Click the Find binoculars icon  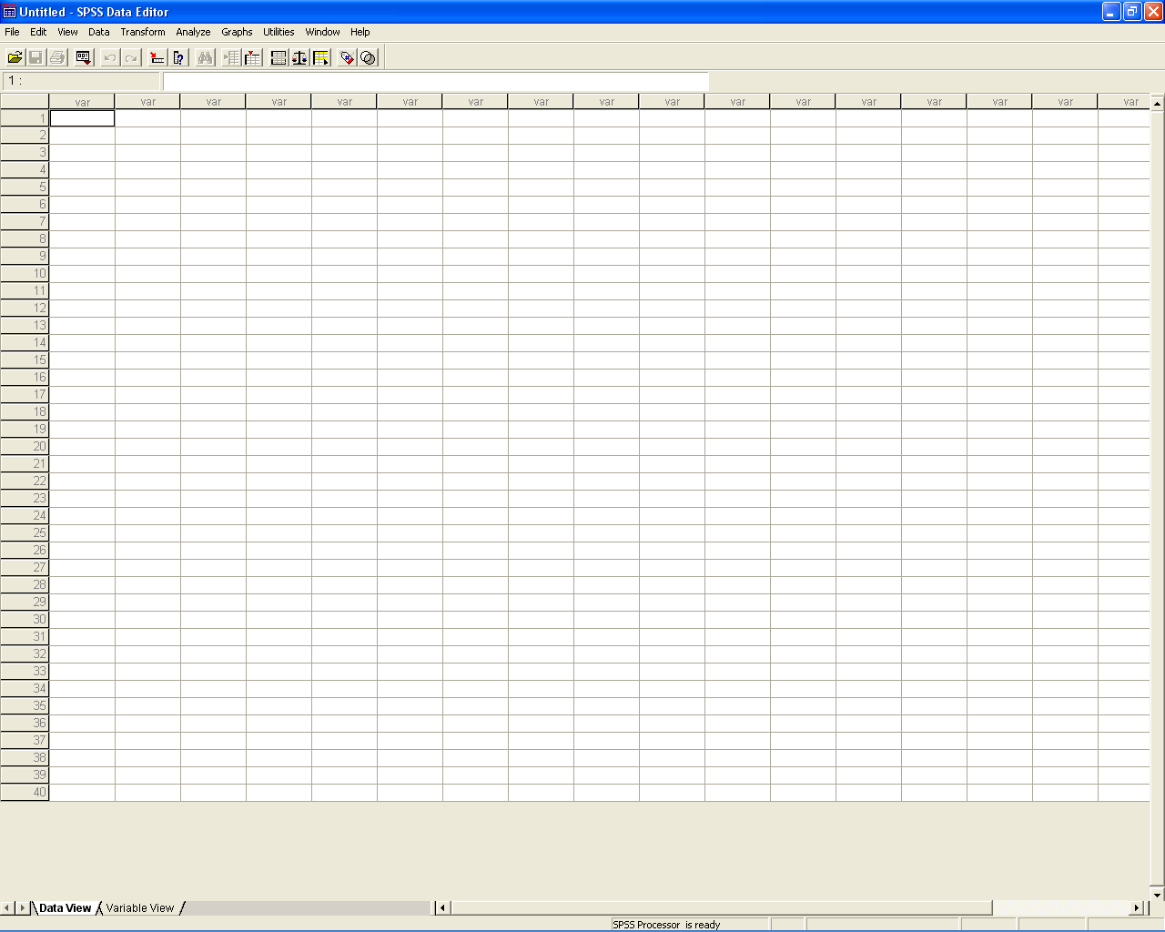click(x=206, y=57)
